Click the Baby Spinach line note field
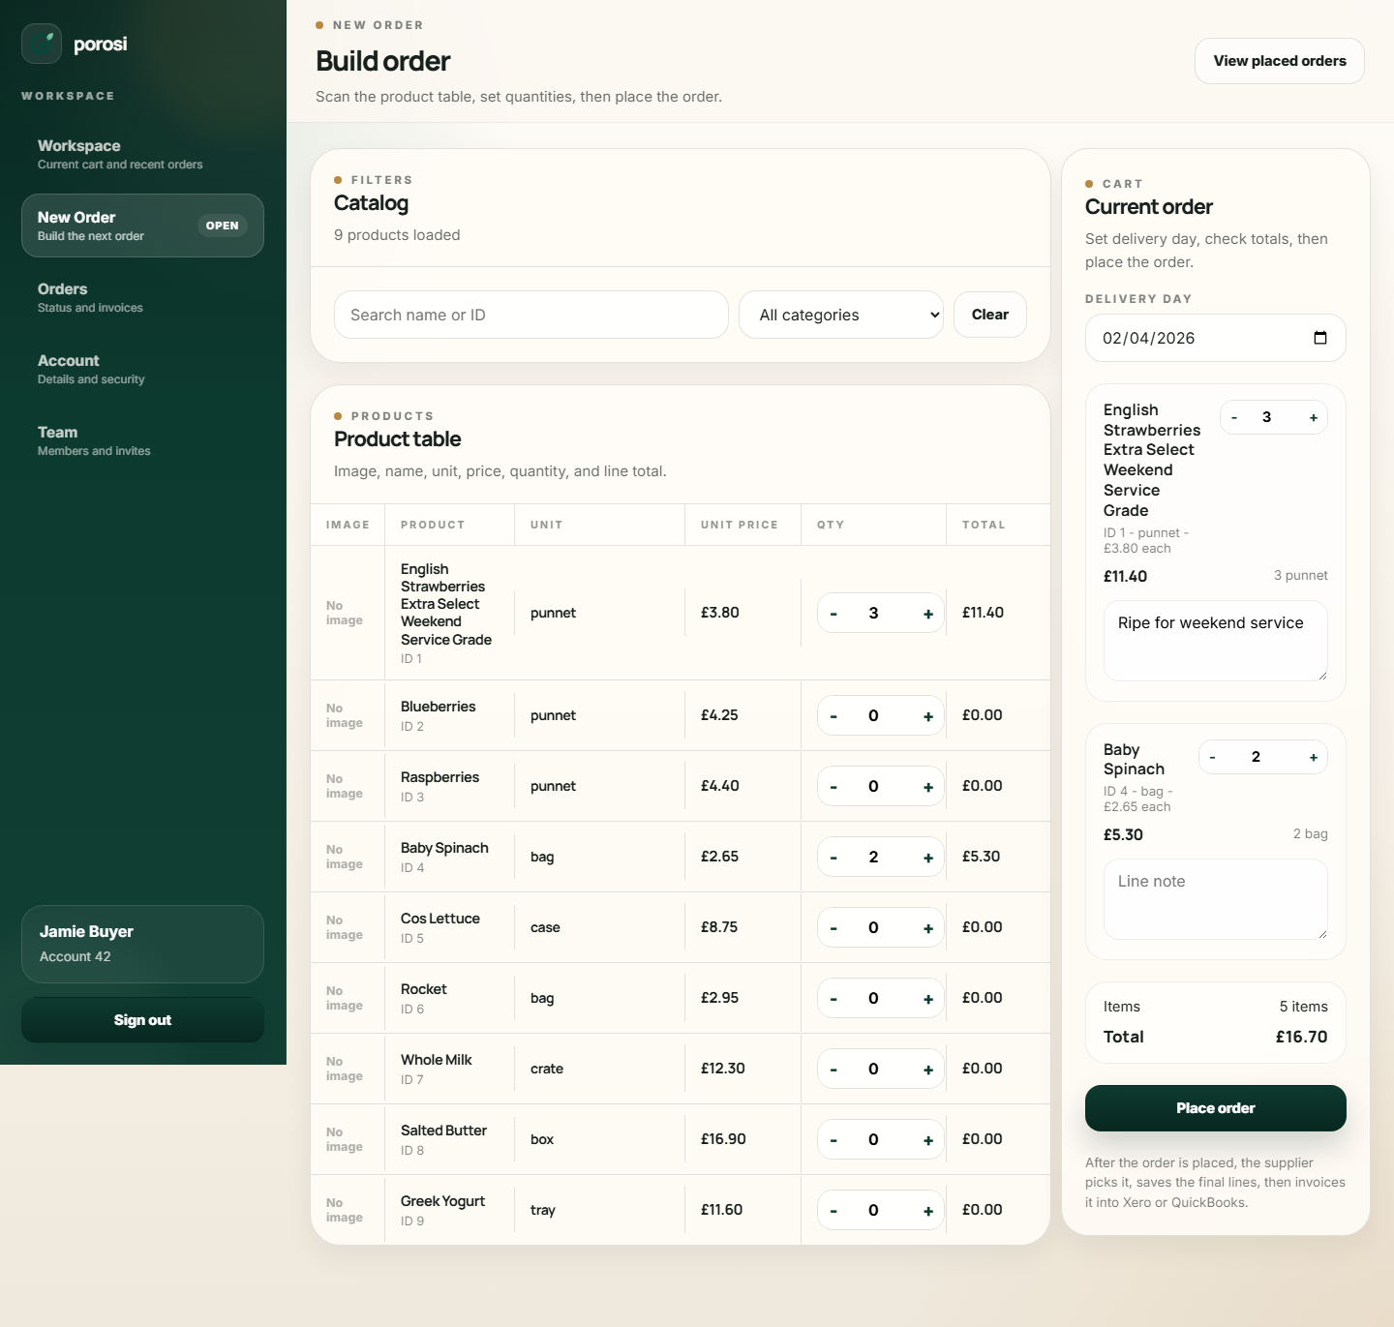The height and width of the screenshot is (1327, 1394). click(1216, 899)
